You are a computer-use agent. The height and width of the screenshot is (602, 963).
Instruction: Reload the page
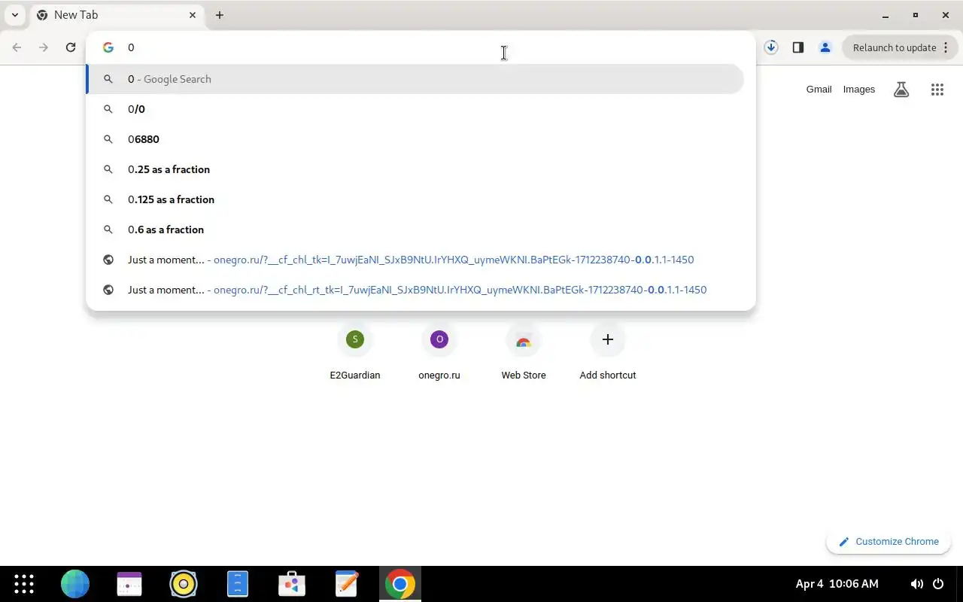pyautogui.click(x=71, y=47)
